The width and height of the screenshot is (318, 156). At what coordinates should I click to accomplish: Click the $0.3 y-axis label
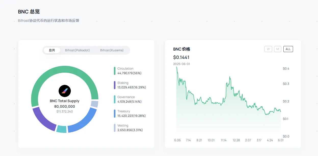click(286, 84)
